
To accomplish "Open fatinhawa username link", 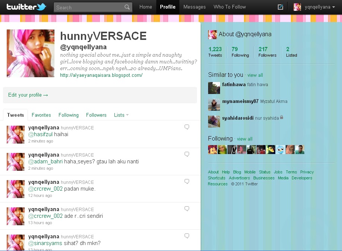I will tap(234, 84).
